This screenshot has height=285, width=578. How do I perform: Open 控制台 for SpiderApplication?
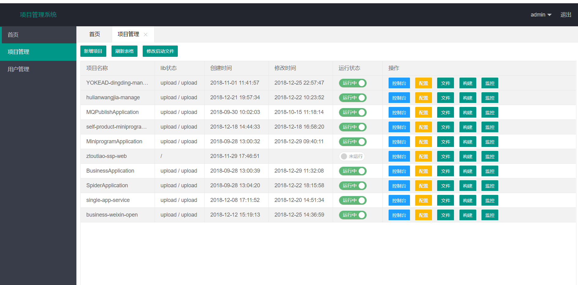[399, 186]
